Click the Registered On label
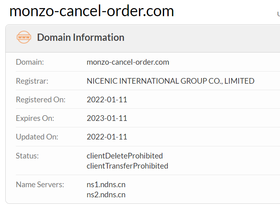The image size is (280, 207). pos(40,99)
